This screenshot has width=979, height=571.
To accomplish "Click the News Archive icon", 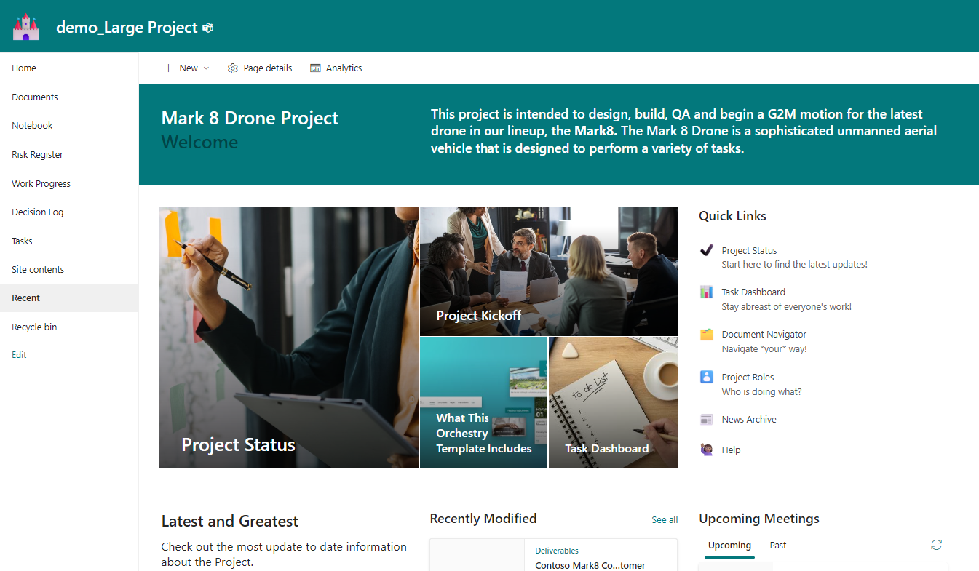I will [x=706, y=419].
